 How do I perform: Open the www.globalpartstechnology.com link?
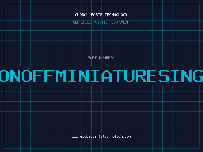101,137
